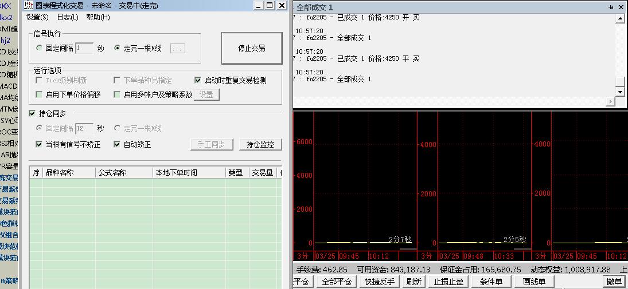628x289 pixels.
Task: Select 固定间隔 radio under 持仓同步
Action: coord(39,128)
